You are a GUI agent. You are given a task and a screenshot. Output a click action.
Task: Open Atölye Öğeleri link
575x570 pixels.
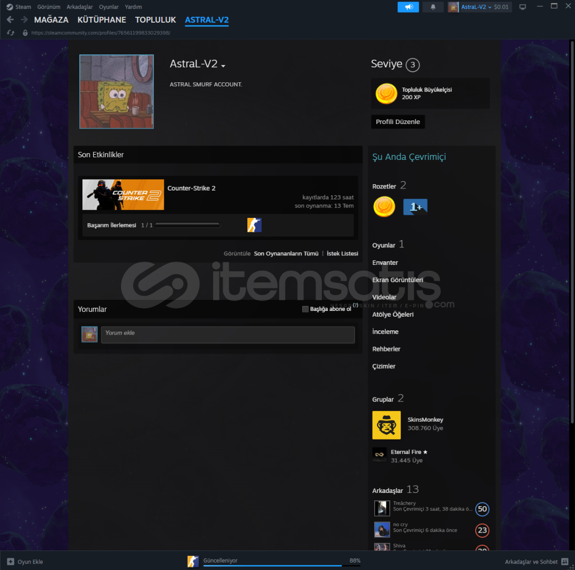393,315
